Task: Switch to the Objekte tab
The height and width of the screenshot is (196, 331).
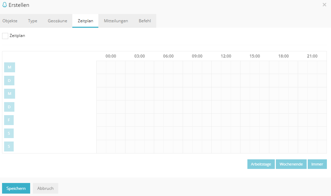Action: pyautogui.click(x=10, y=21)
